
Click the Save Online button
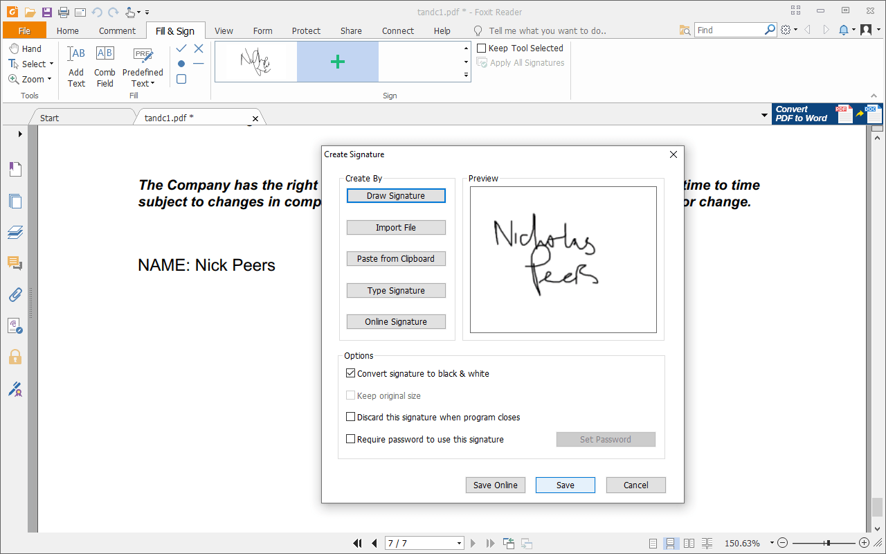click(495, 485)
